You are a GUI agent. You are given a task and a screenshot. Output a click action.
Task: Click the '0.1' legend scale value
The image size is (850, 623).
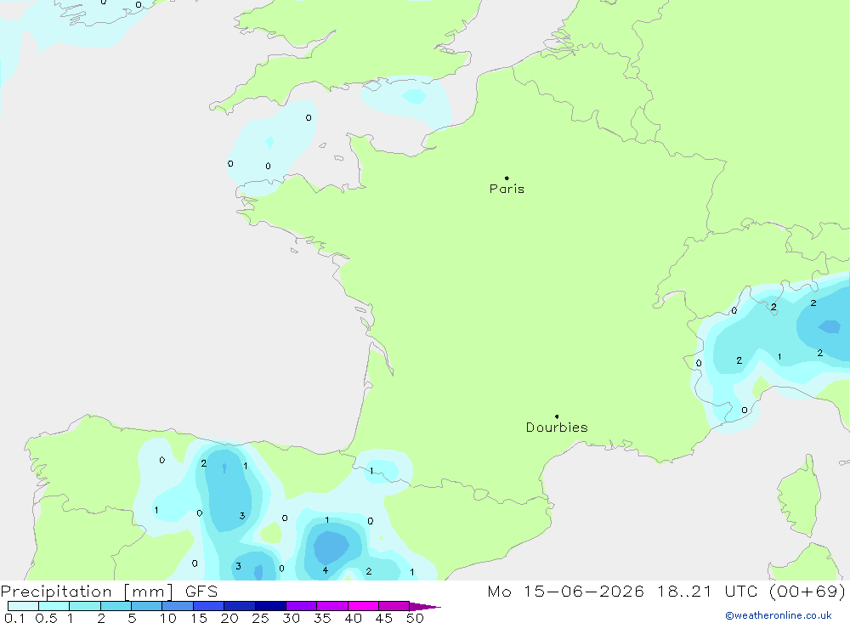[14, 618]
